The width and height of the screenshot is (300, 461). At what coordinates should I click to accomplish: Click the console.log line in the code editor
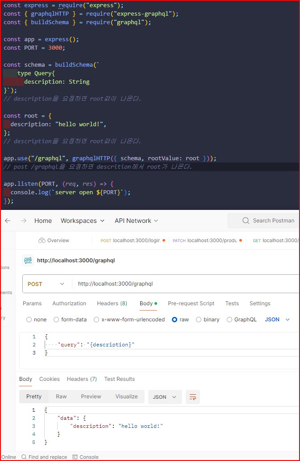coord(71,192)
